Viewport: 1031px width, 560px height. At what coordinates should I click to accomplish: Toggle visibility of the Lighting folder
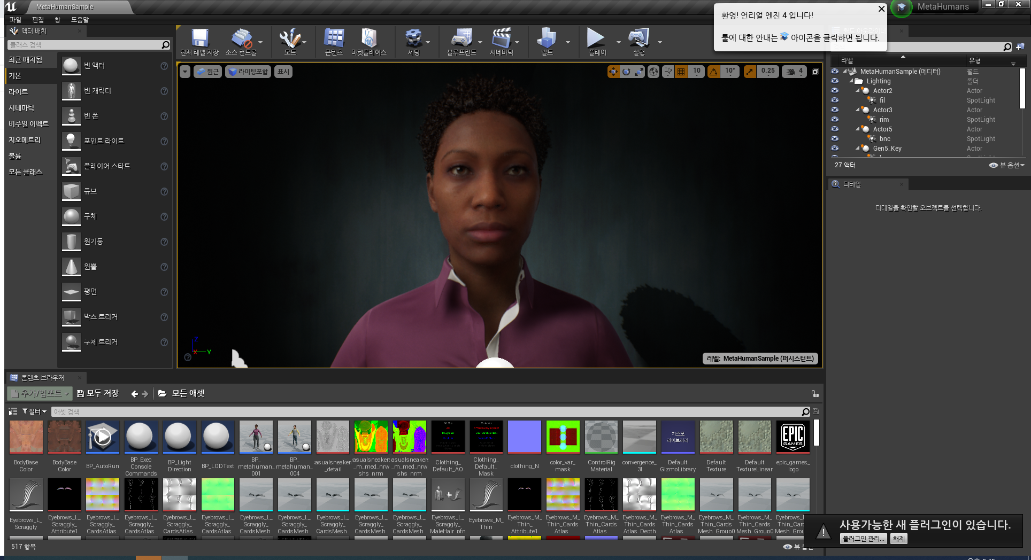[835, 81]
